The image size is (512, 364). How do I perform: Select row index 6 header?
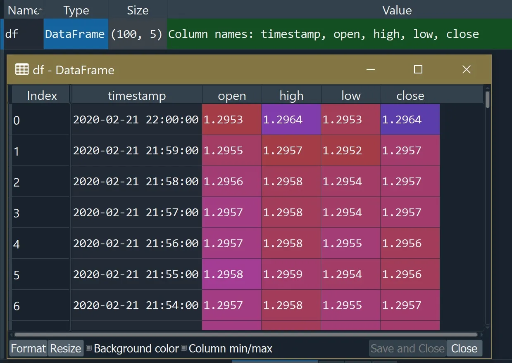pos(40,306)
